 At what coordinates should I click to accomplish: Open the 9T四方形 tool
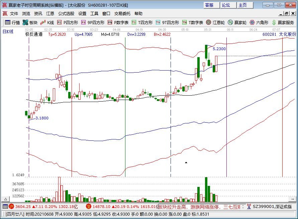167,22
